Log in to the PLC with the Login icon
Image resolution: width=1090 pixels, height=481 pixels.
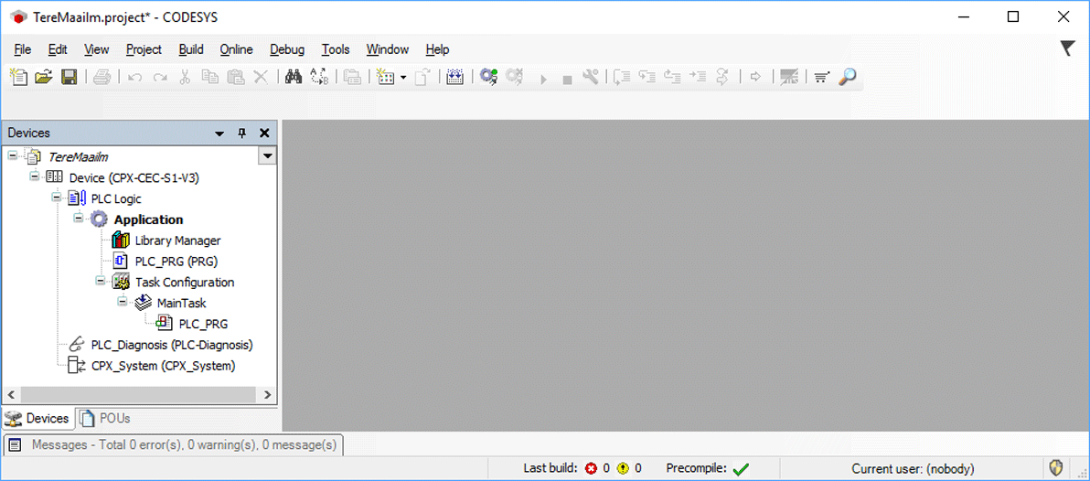[488, 77]
